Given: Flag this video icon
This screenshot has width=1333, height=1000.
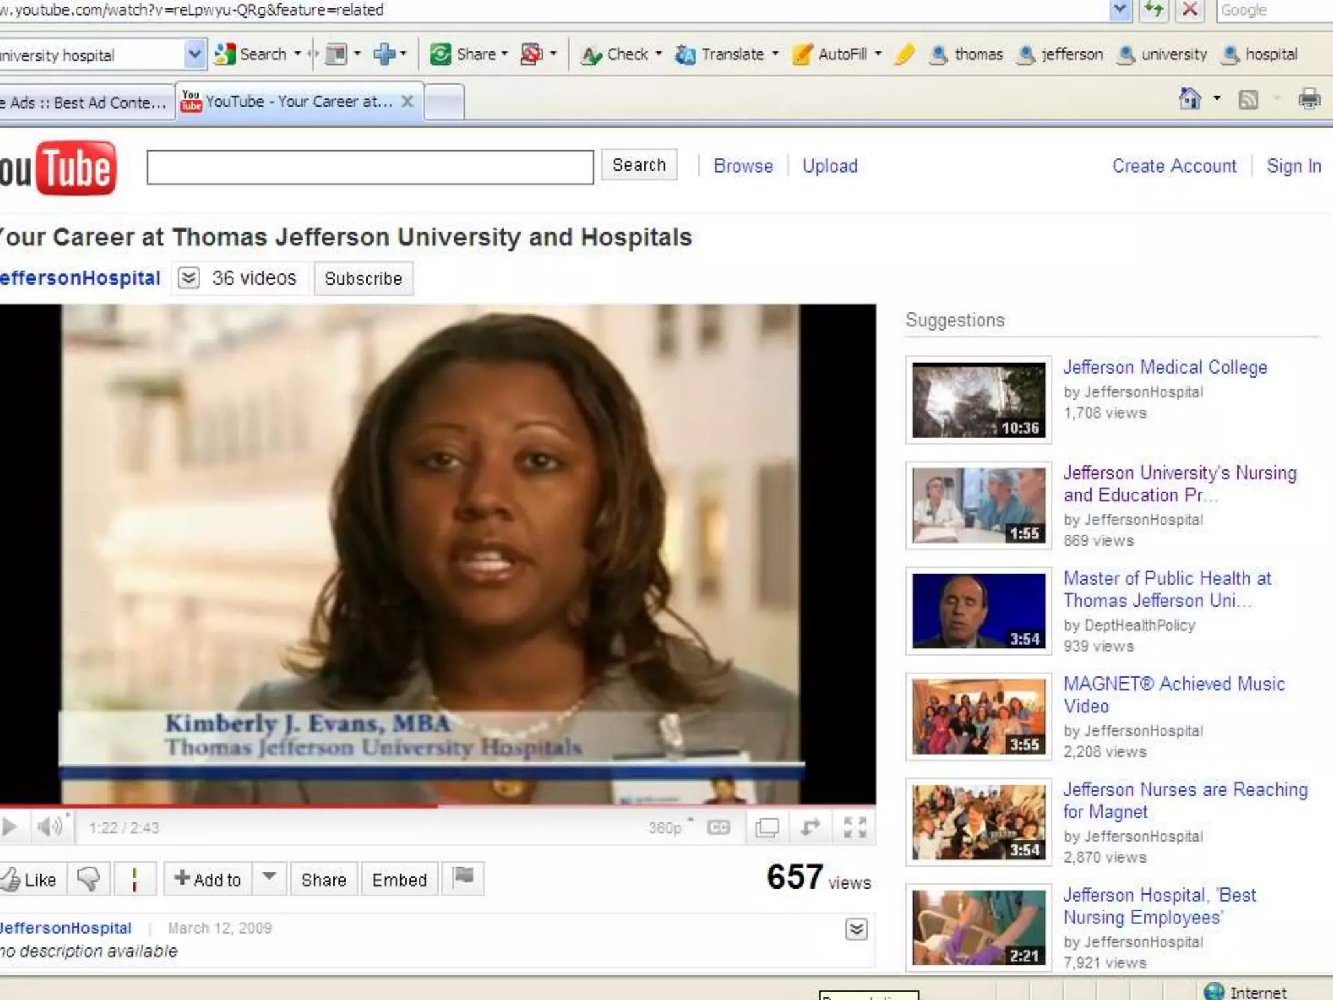Looking at the screenshot, I should click(463, 877).
